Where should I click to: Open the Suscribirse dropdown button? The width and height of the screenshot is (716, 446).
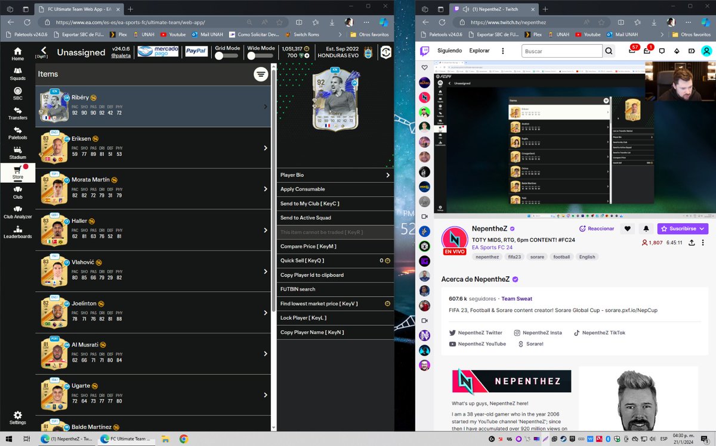(683, 228)
